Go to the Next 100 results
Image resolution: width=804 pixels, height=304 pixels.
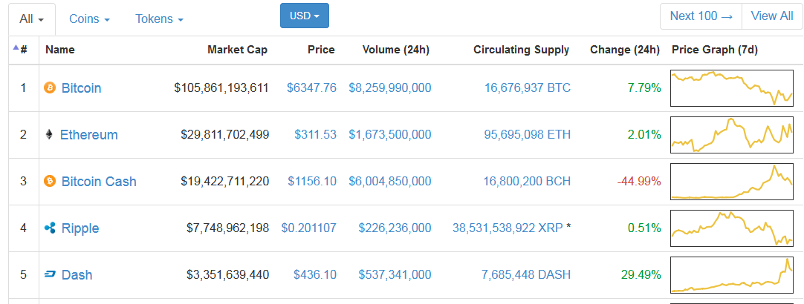pyautogui.click(x=701, y=16)
